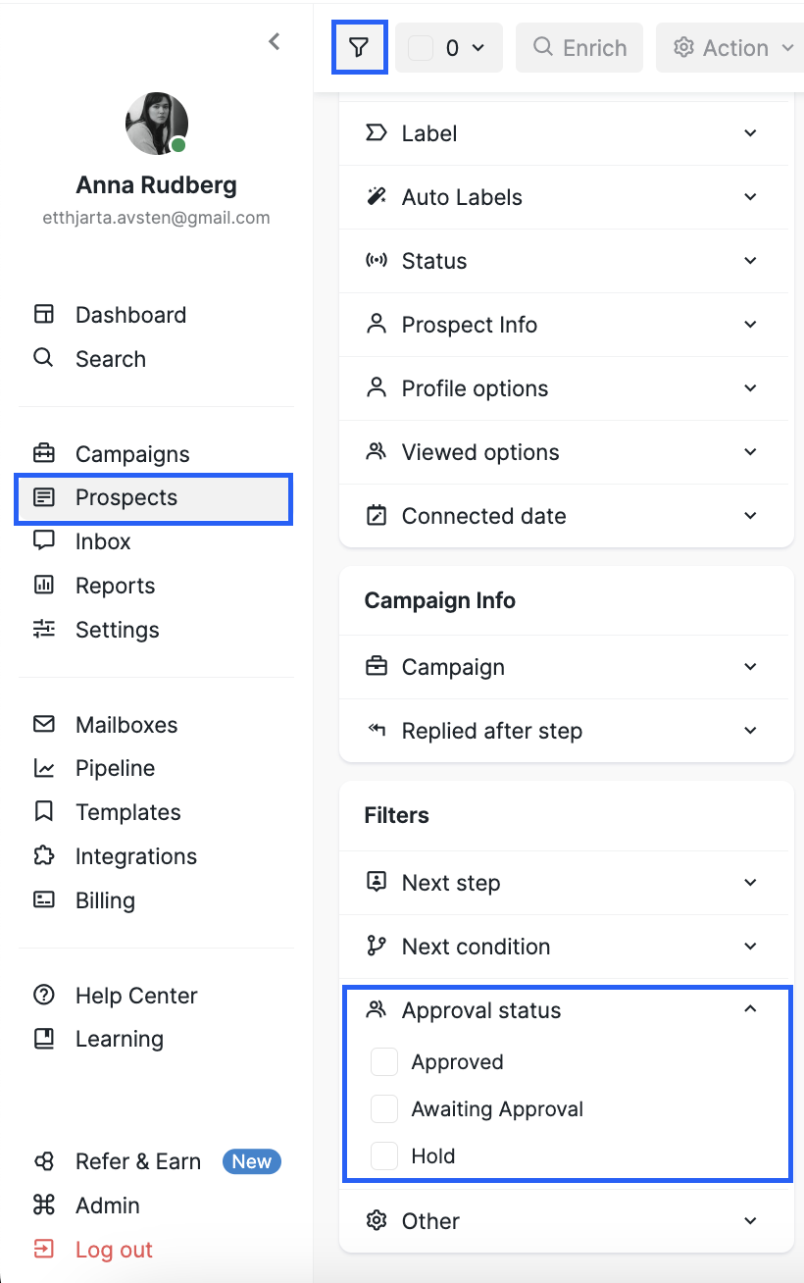Open the Campaigns briefcase icon
804x1283 pixels.
[44, 453]
